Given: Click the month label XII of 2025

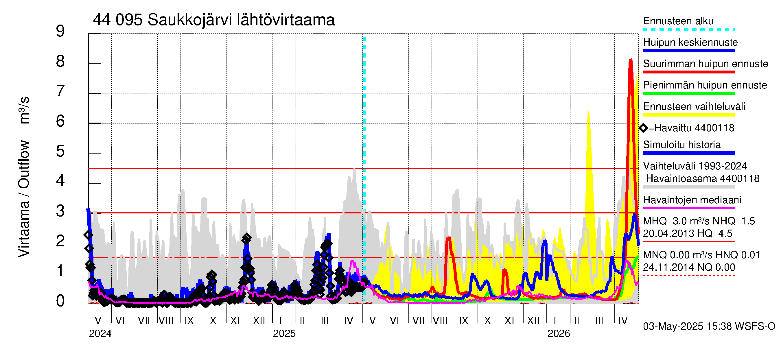Looking at the screenshot, I should pos(533,321).
